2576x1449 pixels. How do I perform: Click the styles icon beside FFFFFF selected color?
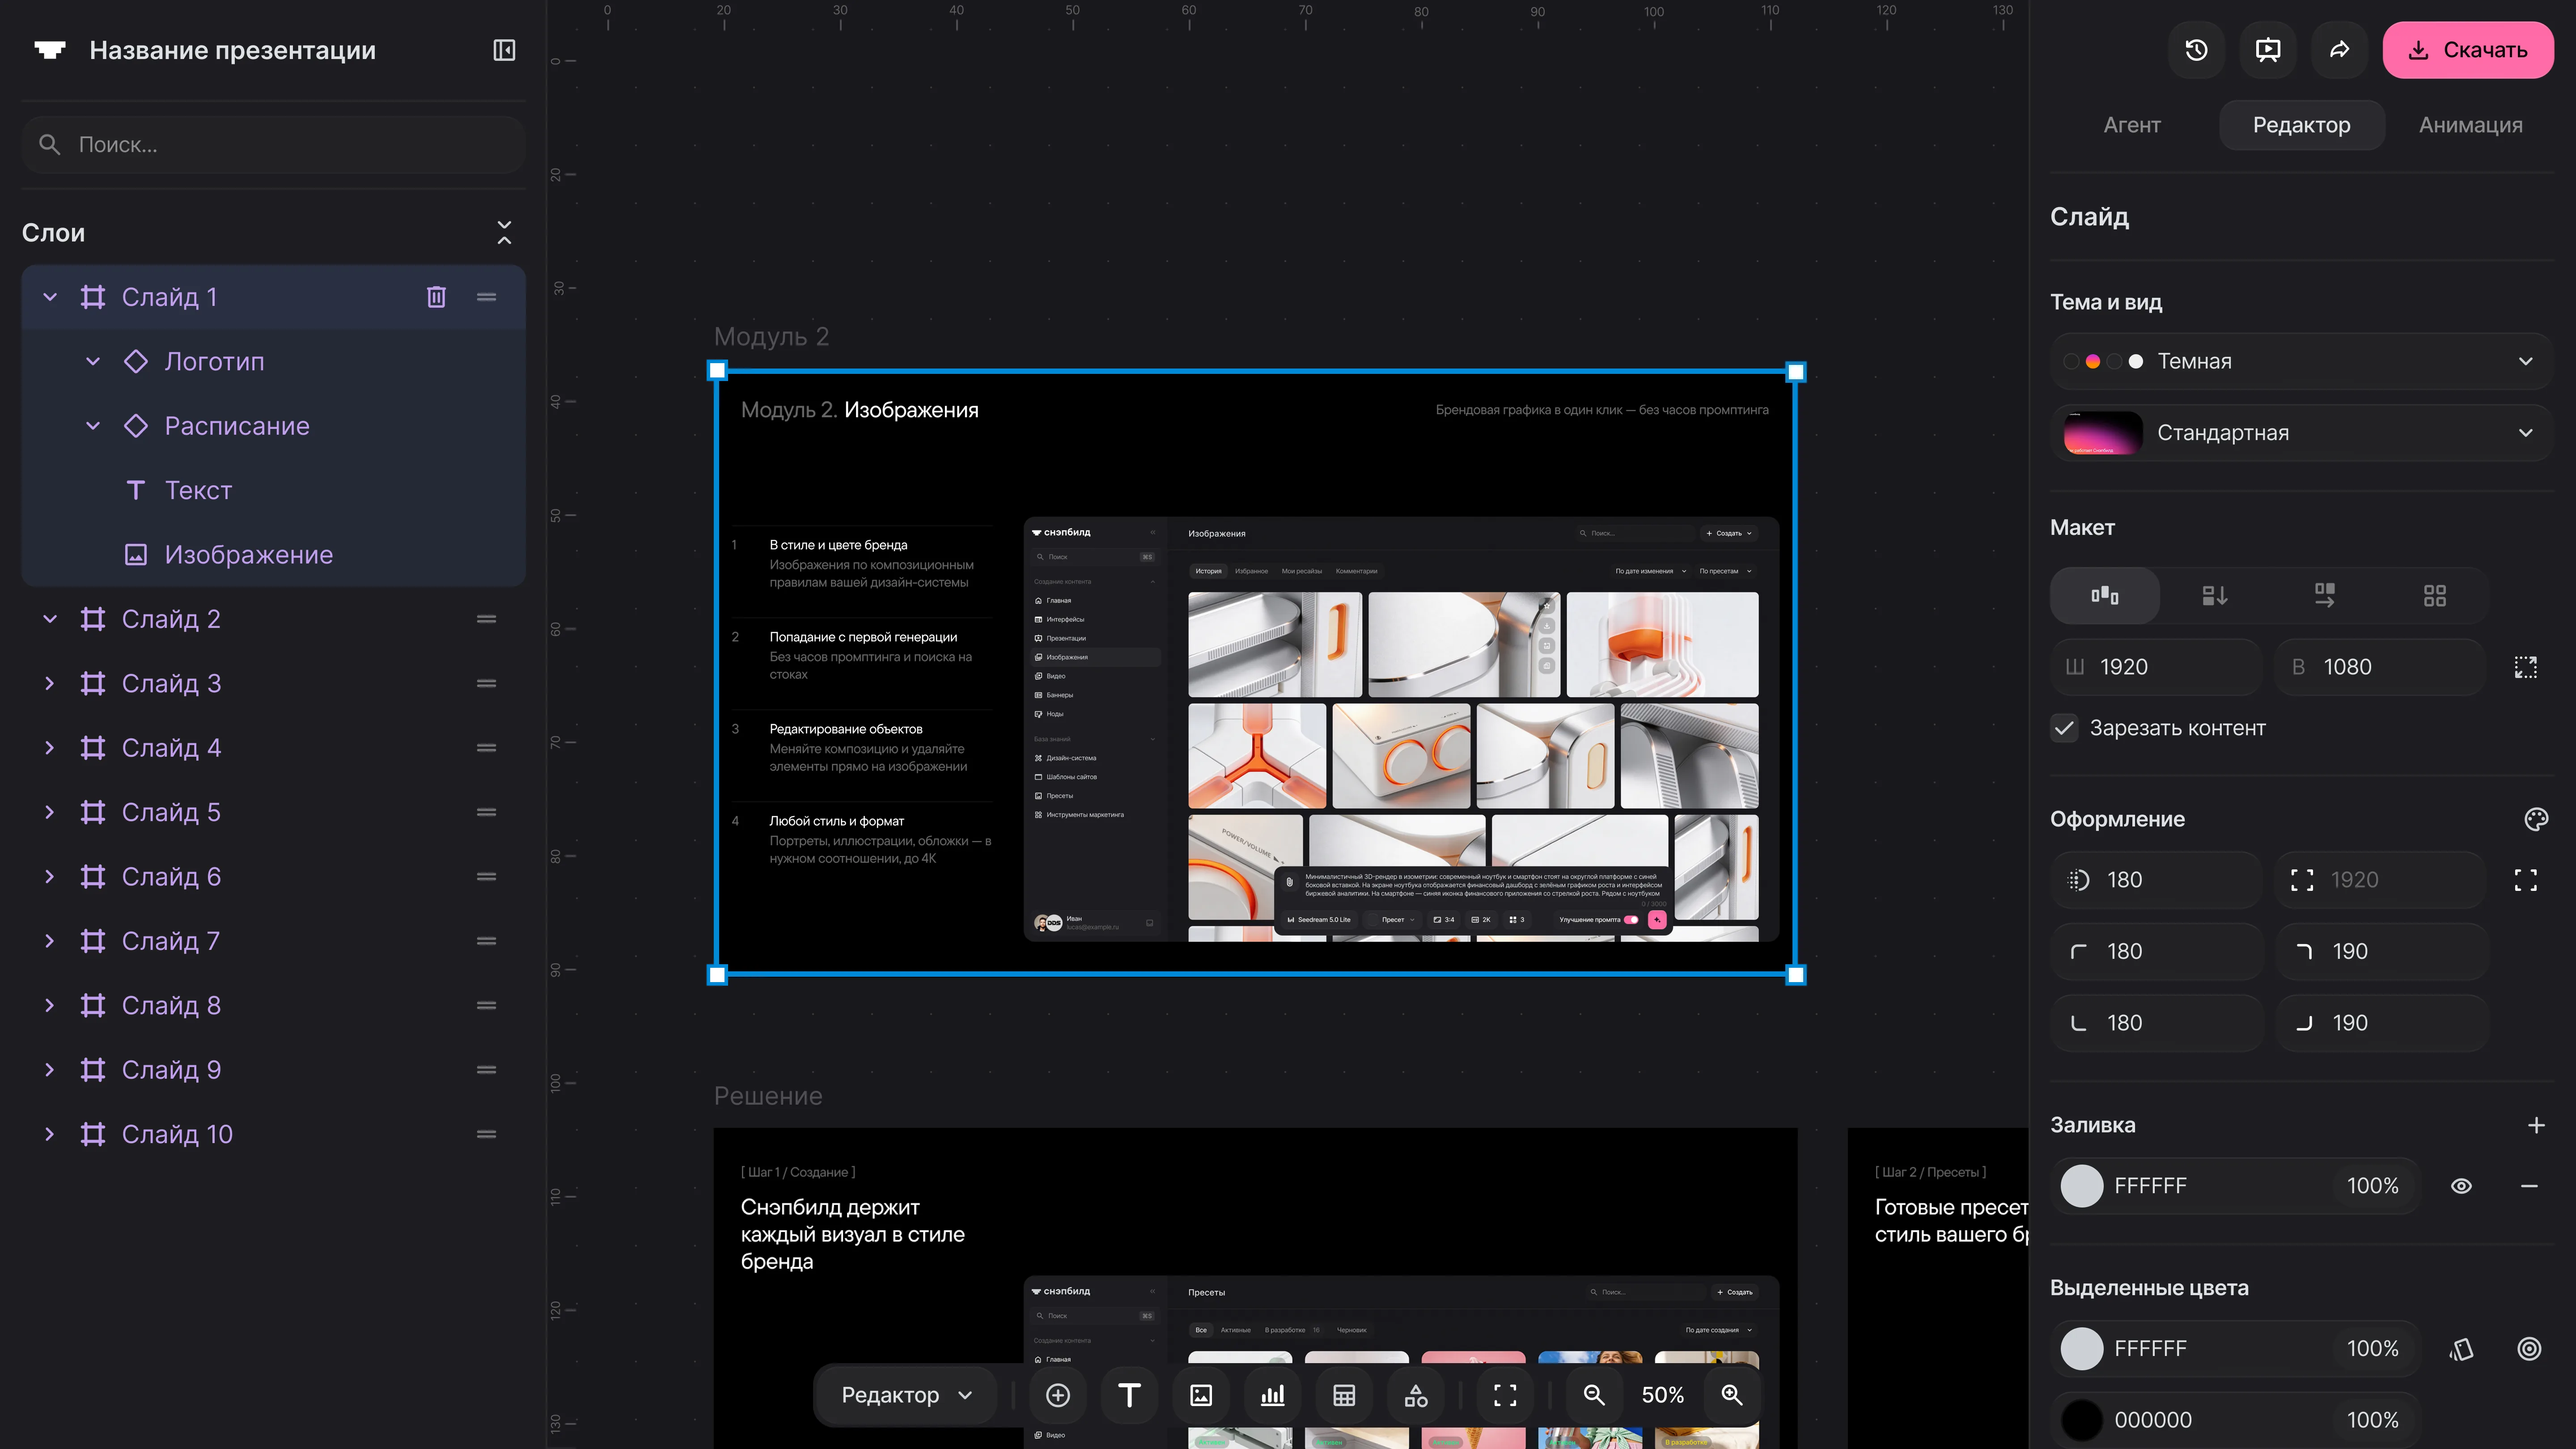point(2462,1349)
